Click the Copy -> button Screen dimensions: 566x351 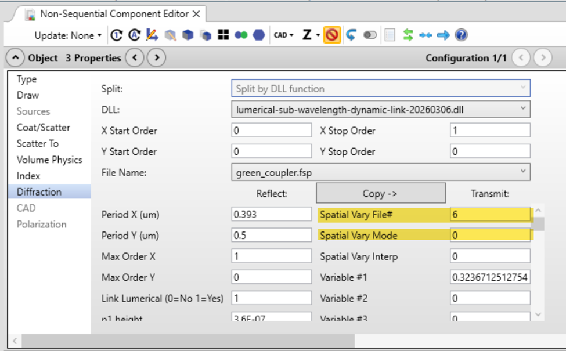[381, 193]
